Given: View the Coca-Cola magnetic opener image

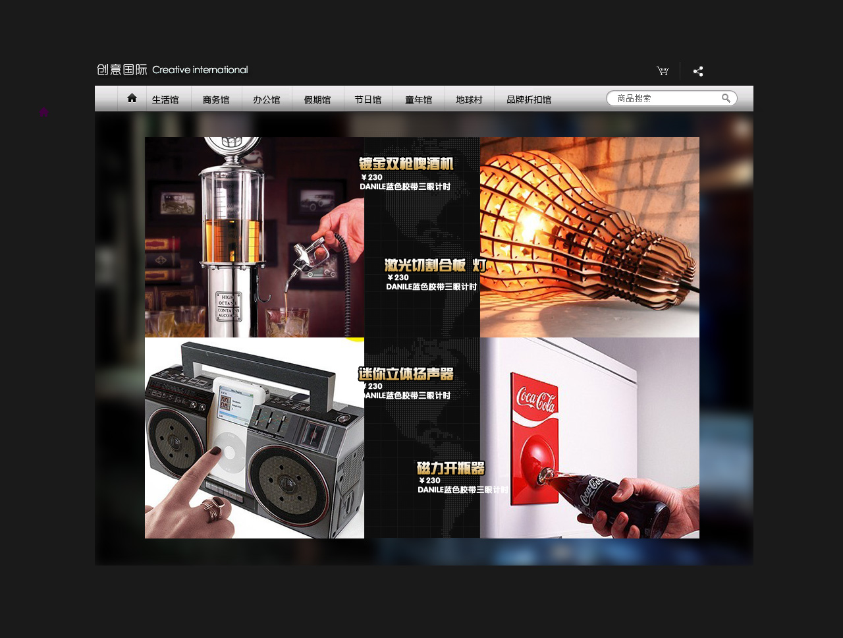Looking at the screenshot, I should [x=589, y=438].
